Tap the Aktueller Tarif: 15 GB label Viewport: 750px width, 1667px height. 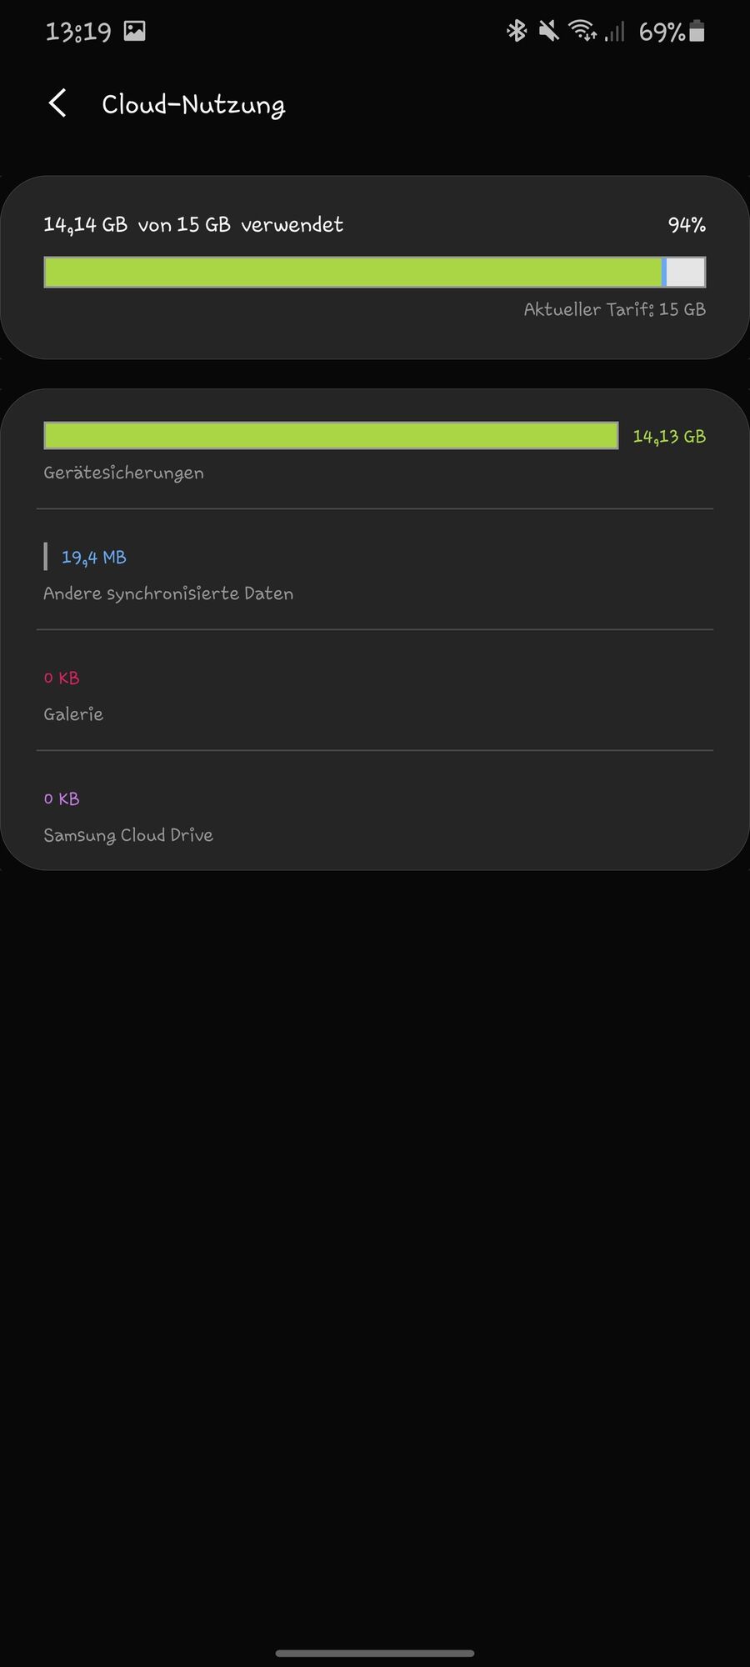[x=615, y=309]
